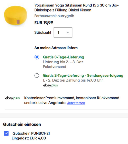The width and height of the screenshot is (128, 144).
Task: Click the yellow yoga cushion product thumbnail
Action: 16,16
